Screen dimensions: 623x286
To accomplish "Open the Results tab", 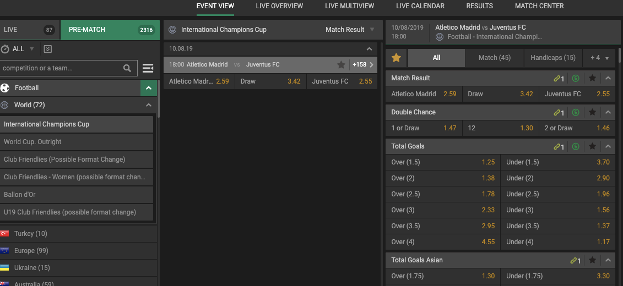I will tap(480, 6).
